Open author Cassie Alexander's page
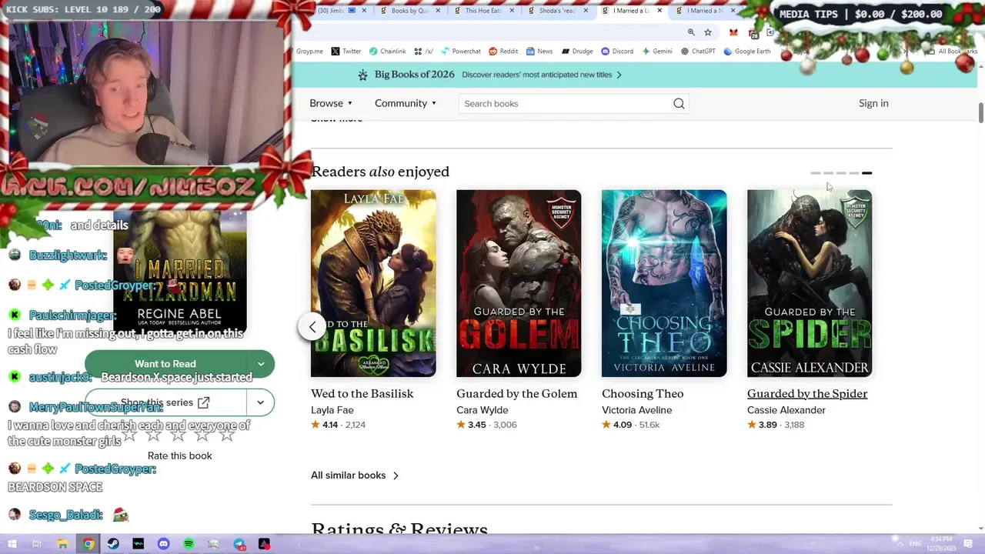 tap(786, 410)
